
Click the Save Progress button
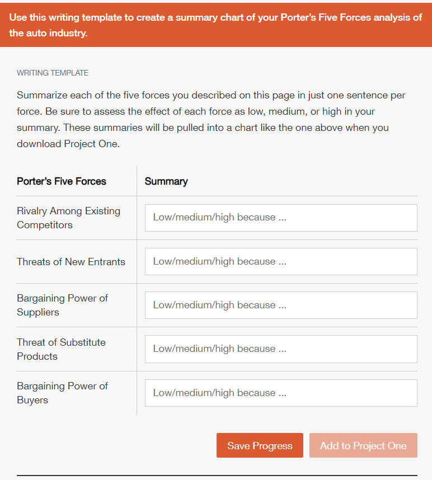pos(260,445)
